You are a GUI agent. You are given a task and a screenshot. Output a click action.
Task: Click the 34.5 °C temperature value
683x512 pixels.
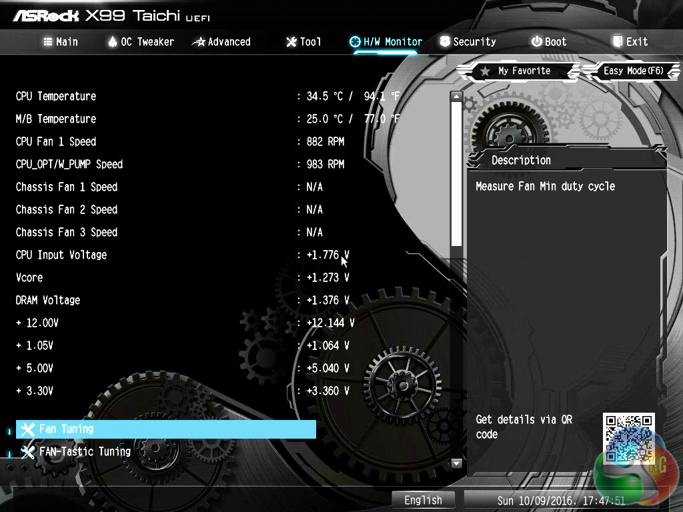[325, 96]
